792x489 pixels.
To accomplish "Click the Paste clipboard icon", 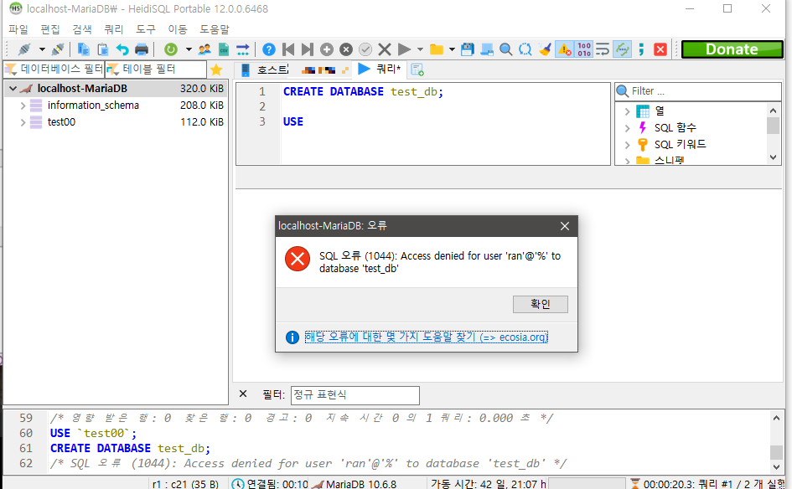I will 102,49.
